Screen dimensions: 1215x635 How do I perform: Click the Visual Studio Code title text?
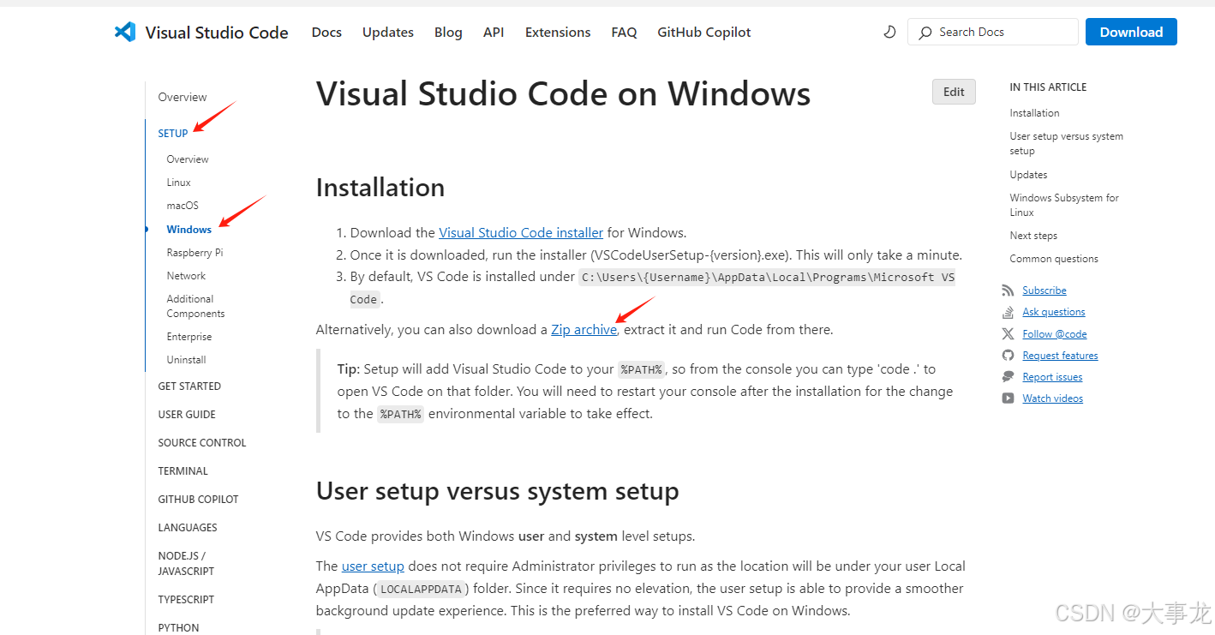217,33
